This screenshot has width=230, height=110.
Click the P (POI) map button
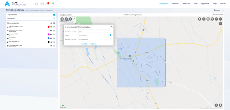[200, 19]
